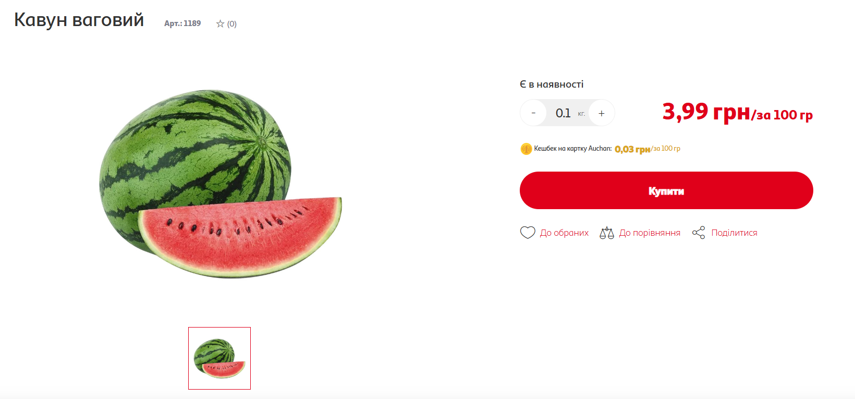Open the (0) reviews count

[x=232, y=24]
